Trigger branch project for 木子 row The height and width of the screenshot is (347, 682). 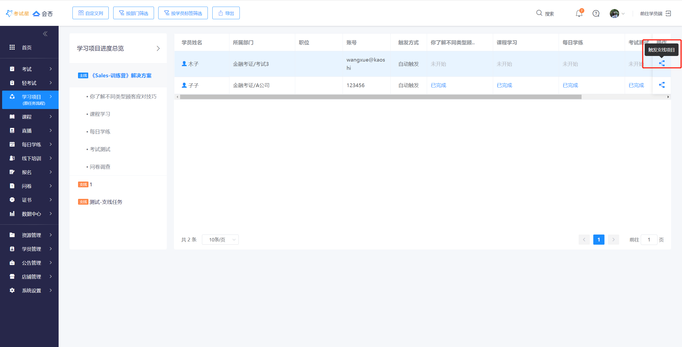(x=662, y=63)
